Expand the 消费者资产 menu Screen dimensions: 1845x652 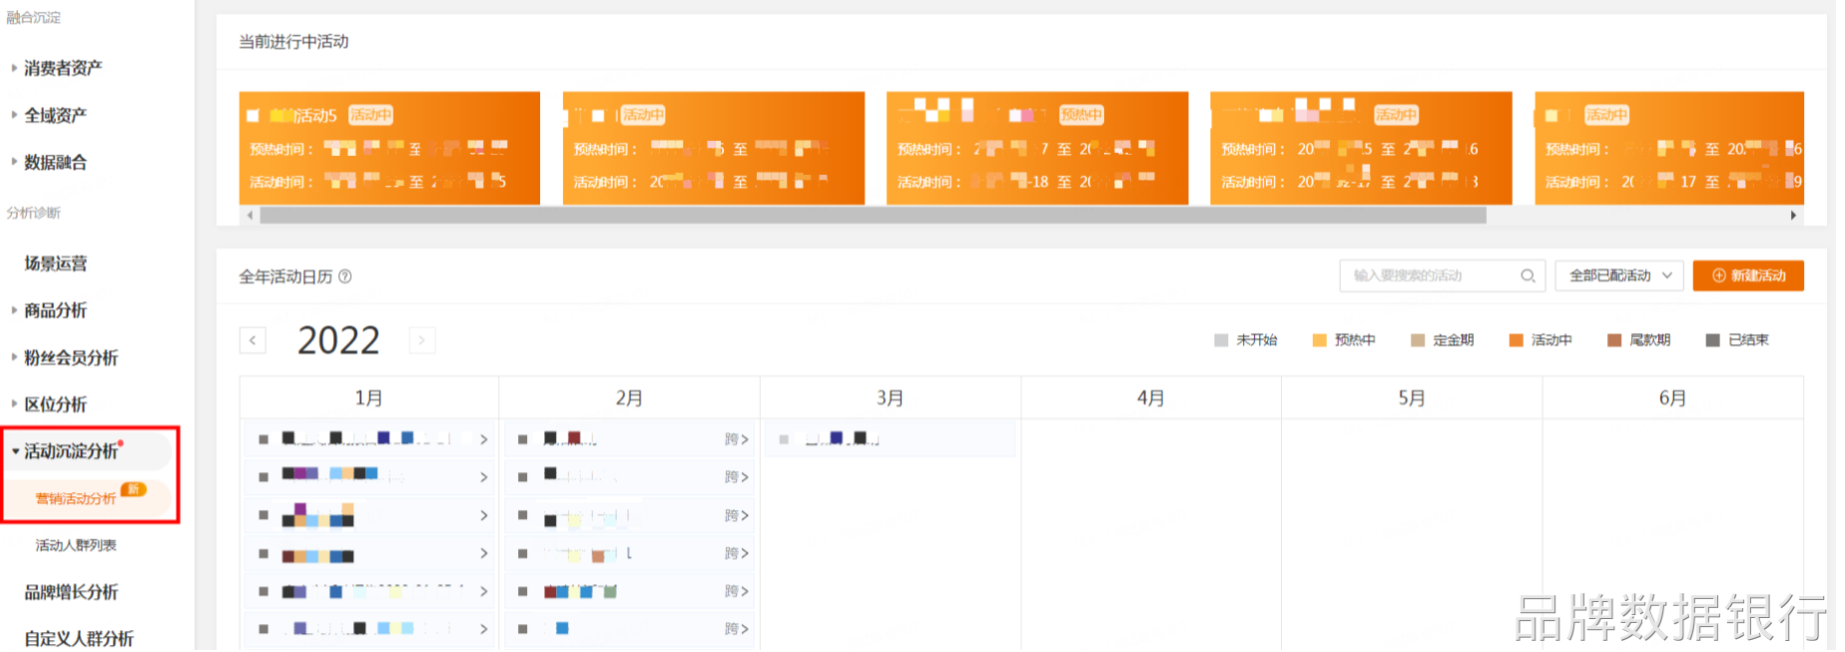(x=63, y=68)
